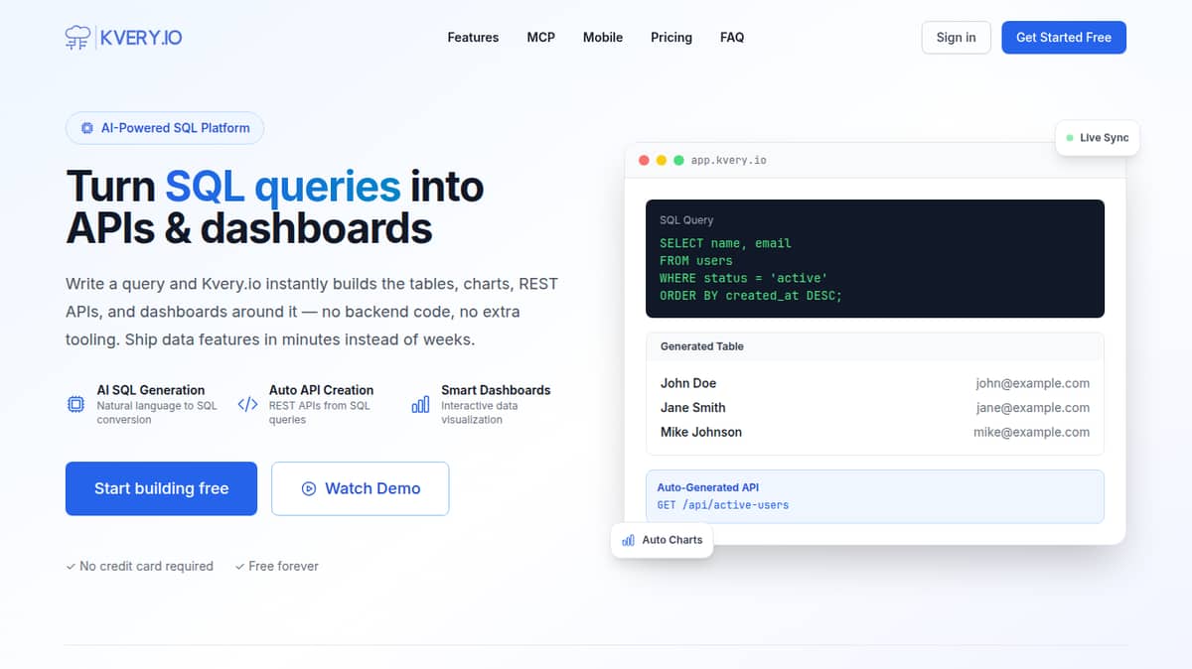This screenshot has height=669, width=1192.
Task: Click the Get Started Free button
Action: [x=1064, y=37]
